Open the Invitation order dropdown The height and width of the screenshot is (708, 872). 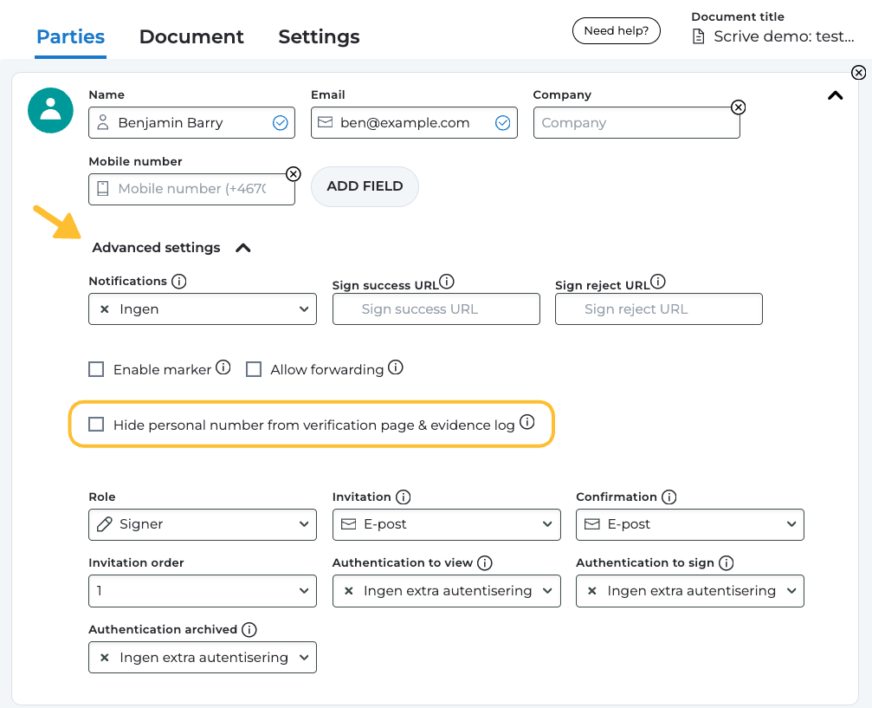click(x=203, y=591)
